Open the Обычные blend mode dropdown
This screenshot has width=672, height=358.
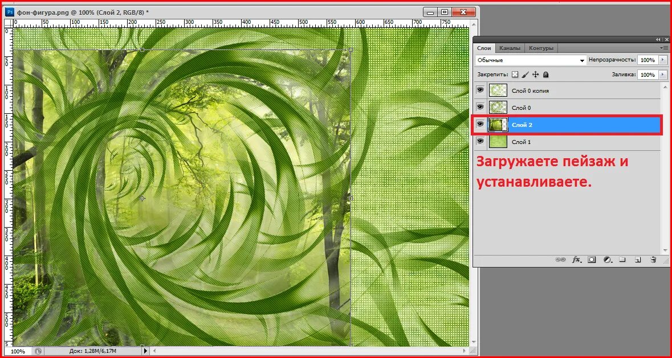coord(531,60)
